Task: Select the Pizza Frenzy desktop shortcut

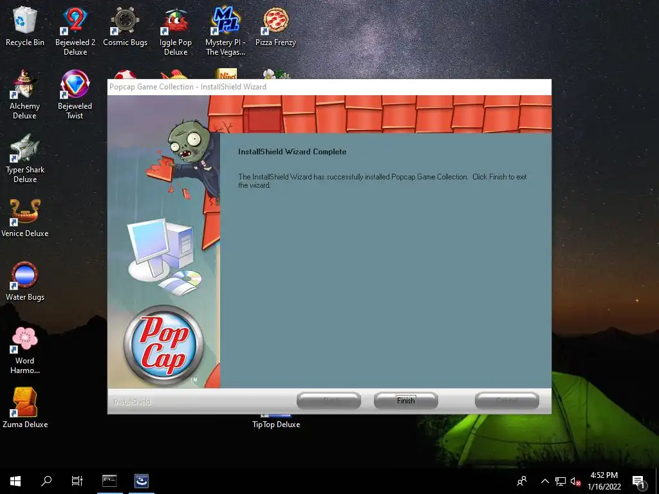Action: (x=275, y=26)
